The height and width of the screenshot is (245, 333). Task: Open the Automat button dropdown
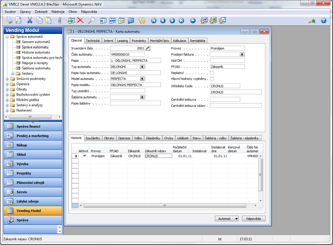point(237,219)
